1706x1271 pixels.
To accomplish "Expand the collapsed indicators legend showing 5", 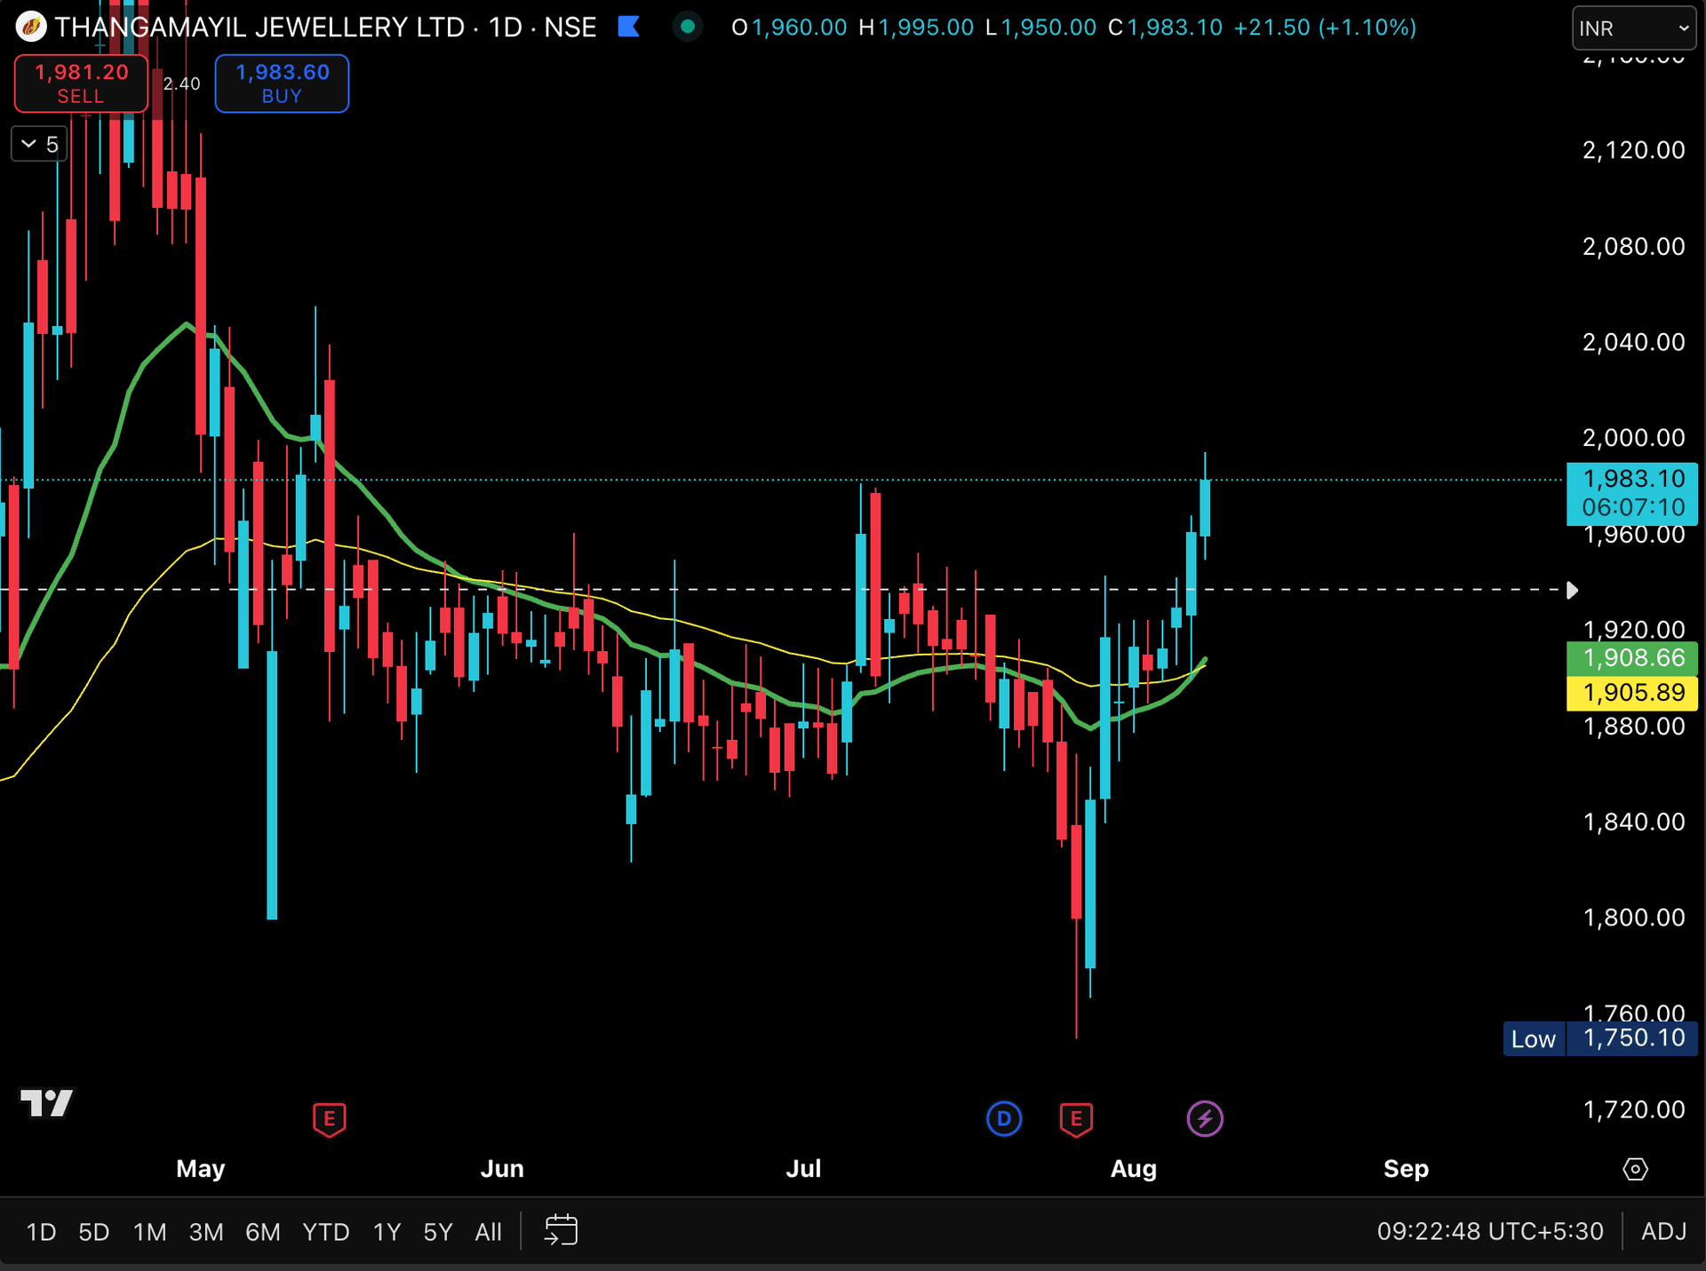I will pyautogui.click(x=39, y=144).
